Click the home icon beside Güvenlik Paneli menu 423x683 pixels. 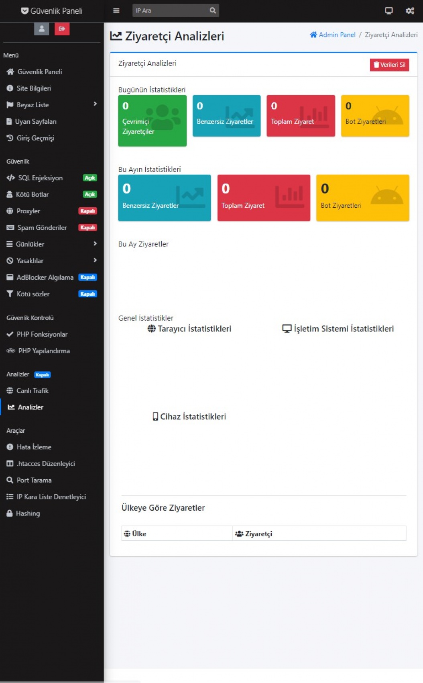(10, 72)
